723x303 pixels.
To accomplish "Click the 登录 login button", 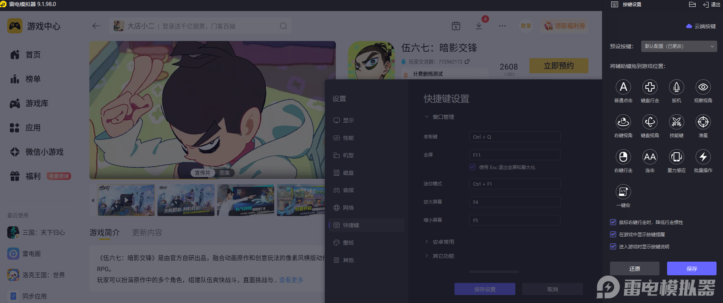I will click(x=526, y=26).
